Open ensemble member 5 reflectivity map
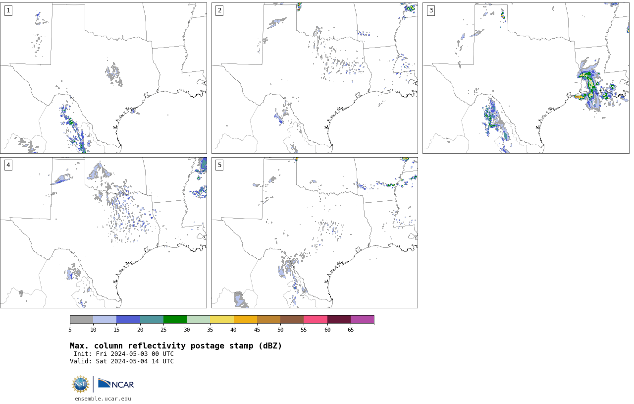This screenshot has height=404, width=634. (x=315, y=232)
